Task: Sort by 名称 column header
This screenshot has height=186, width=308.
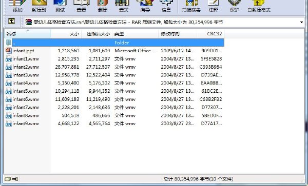Action: (x=28, y=34)
